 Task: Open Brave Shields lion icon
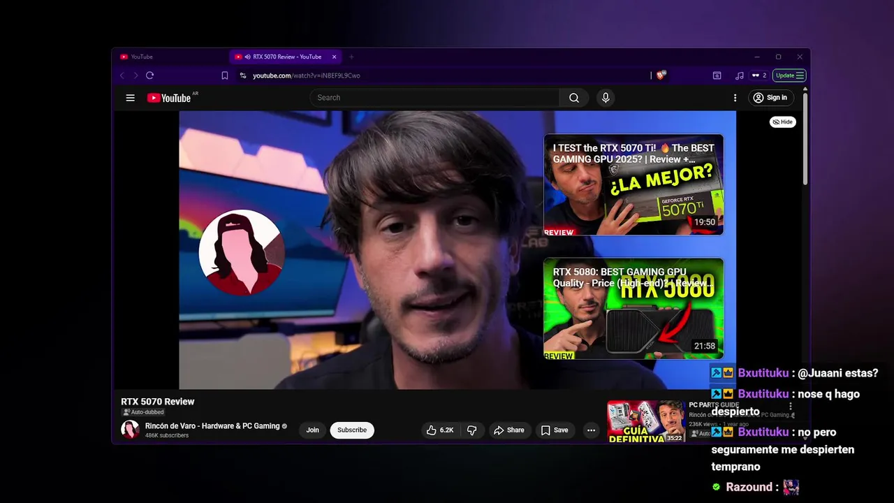coord(661,75)
